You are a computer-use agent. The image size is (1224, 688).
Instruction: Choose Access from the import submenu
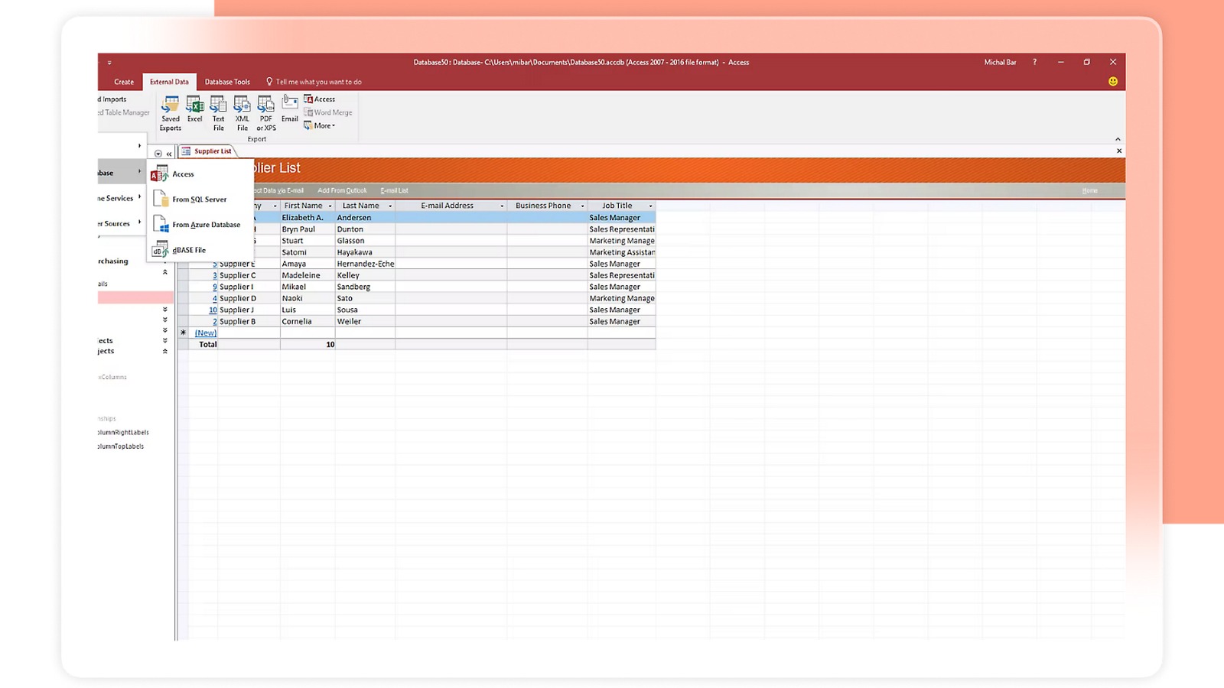coord(200,174)
